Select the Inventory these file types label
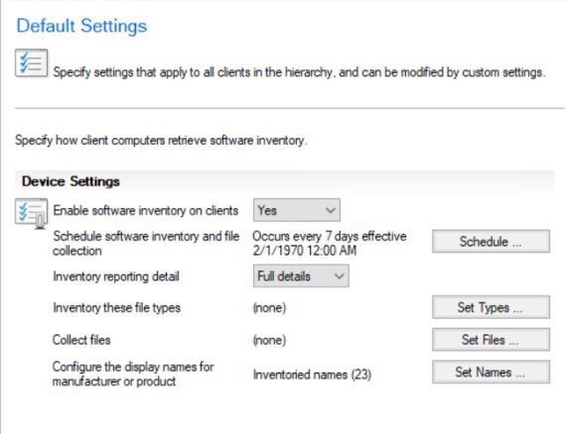Image resolution: width=569 pixels, height=434 pixels. tap(116, 308)
